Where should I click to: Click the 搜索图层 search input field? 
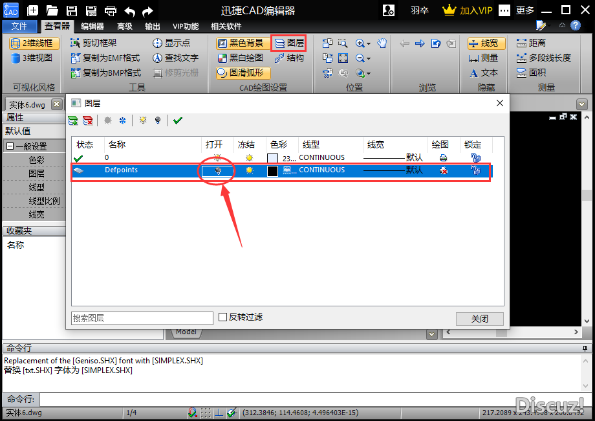[142, 318]
